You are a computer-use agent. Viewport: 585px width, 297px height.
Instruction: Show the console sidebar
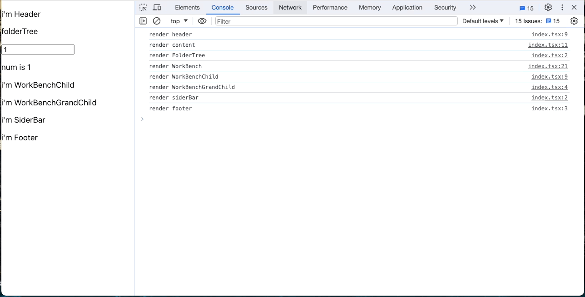pyautogui.click(x=143, y=21)
